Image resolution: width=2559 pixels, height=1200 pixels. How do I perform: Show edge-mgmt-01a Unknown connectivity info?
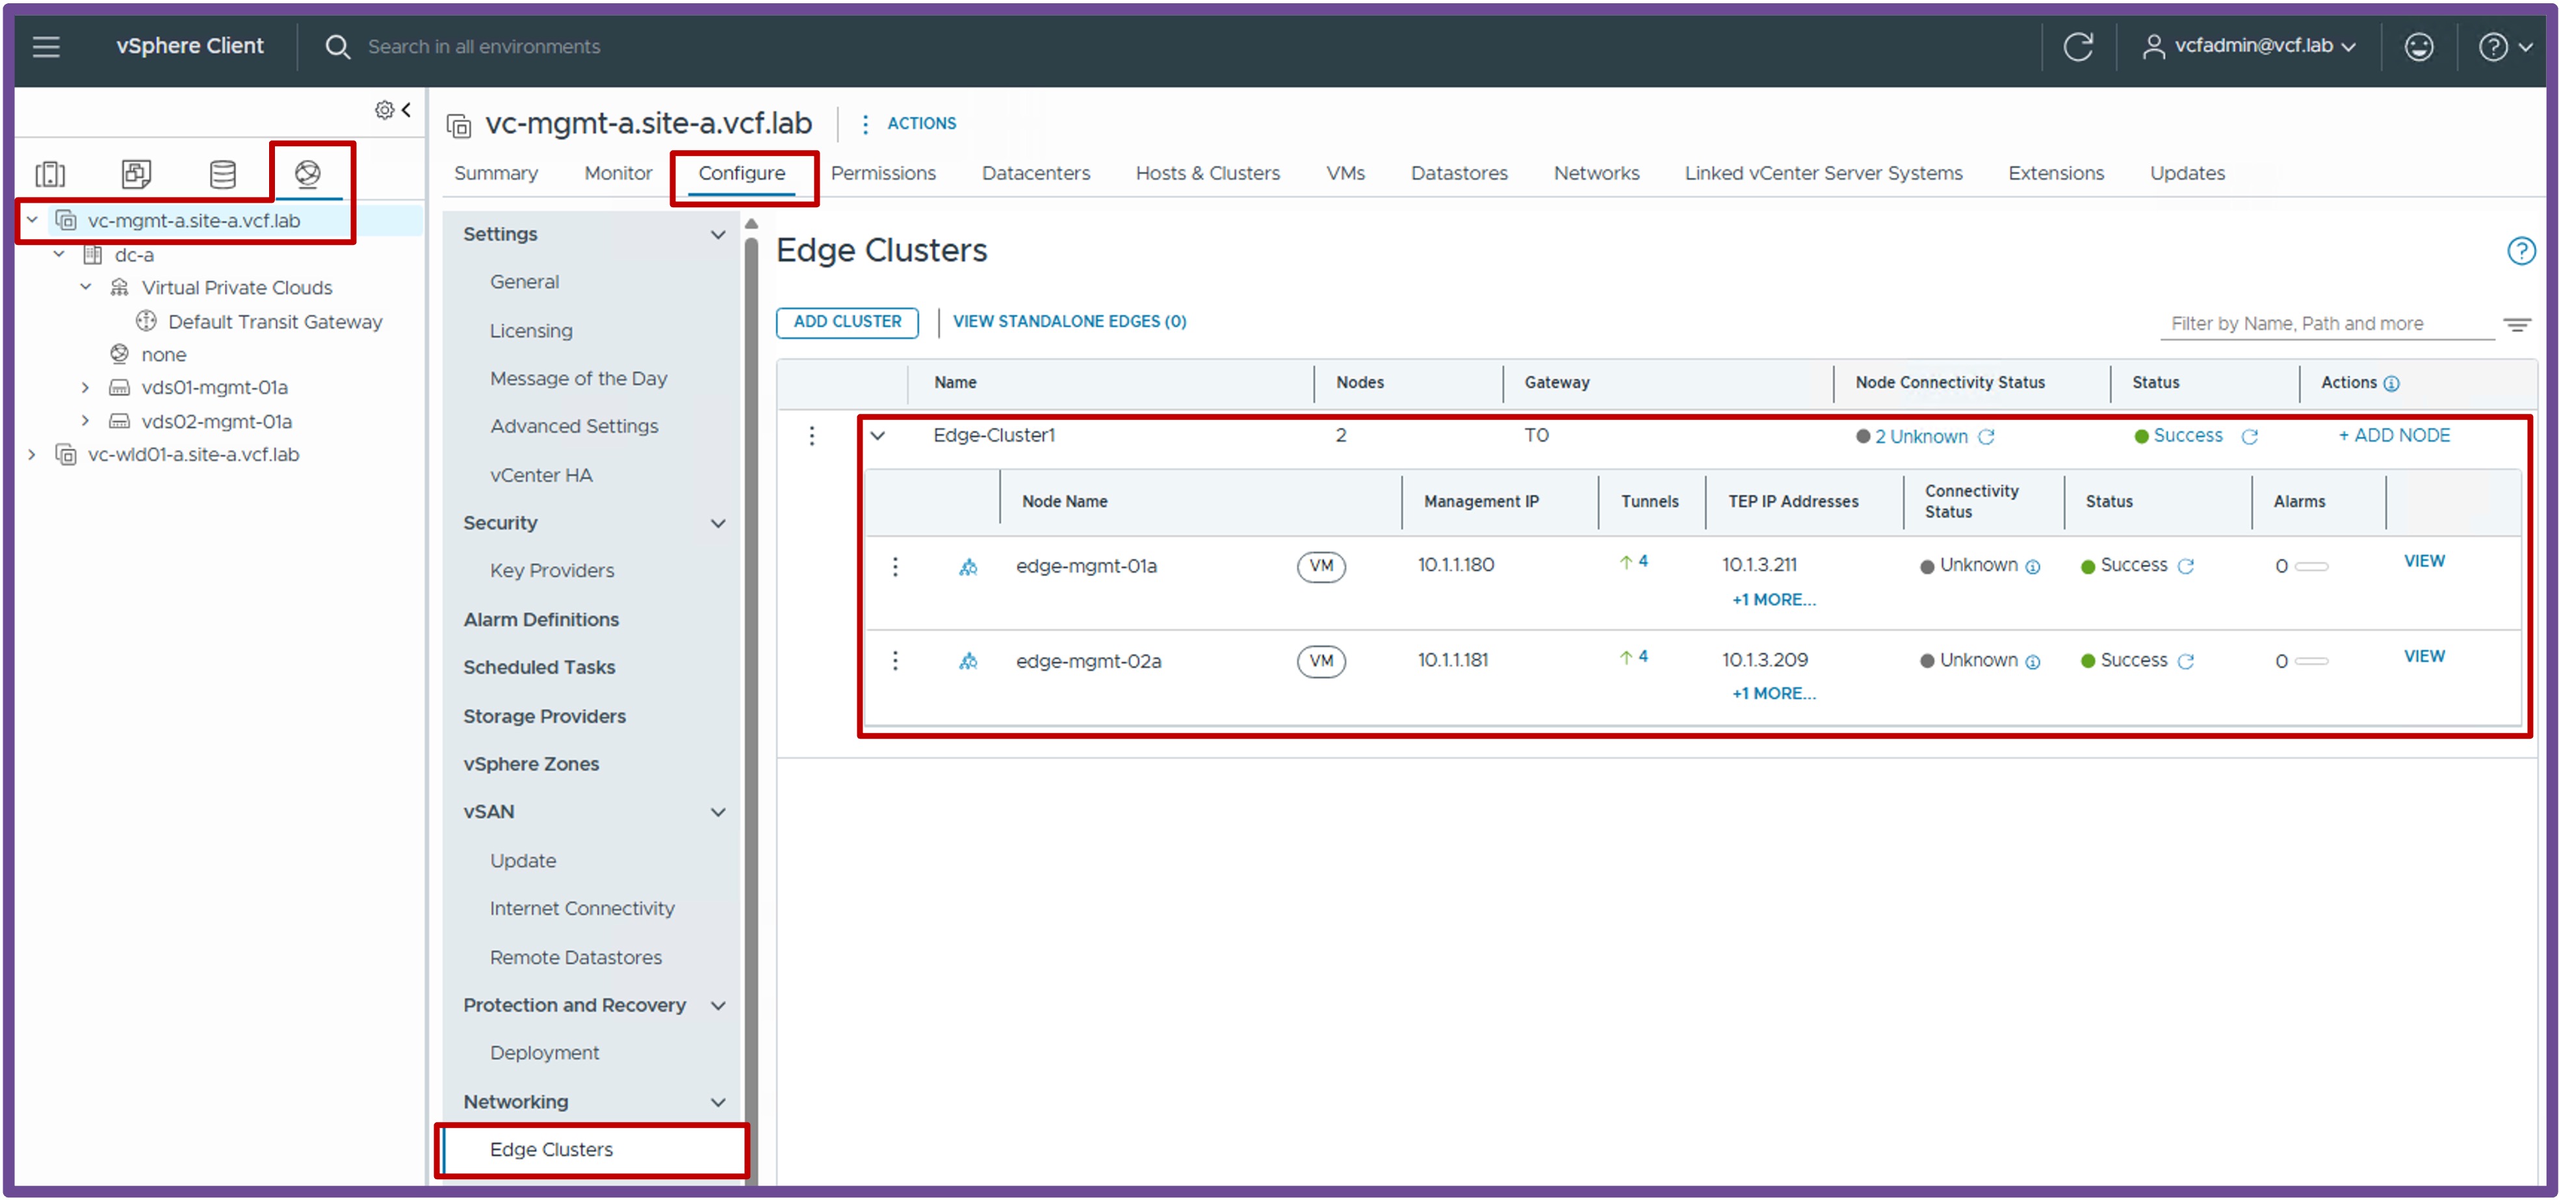(x=2033, y=567)
